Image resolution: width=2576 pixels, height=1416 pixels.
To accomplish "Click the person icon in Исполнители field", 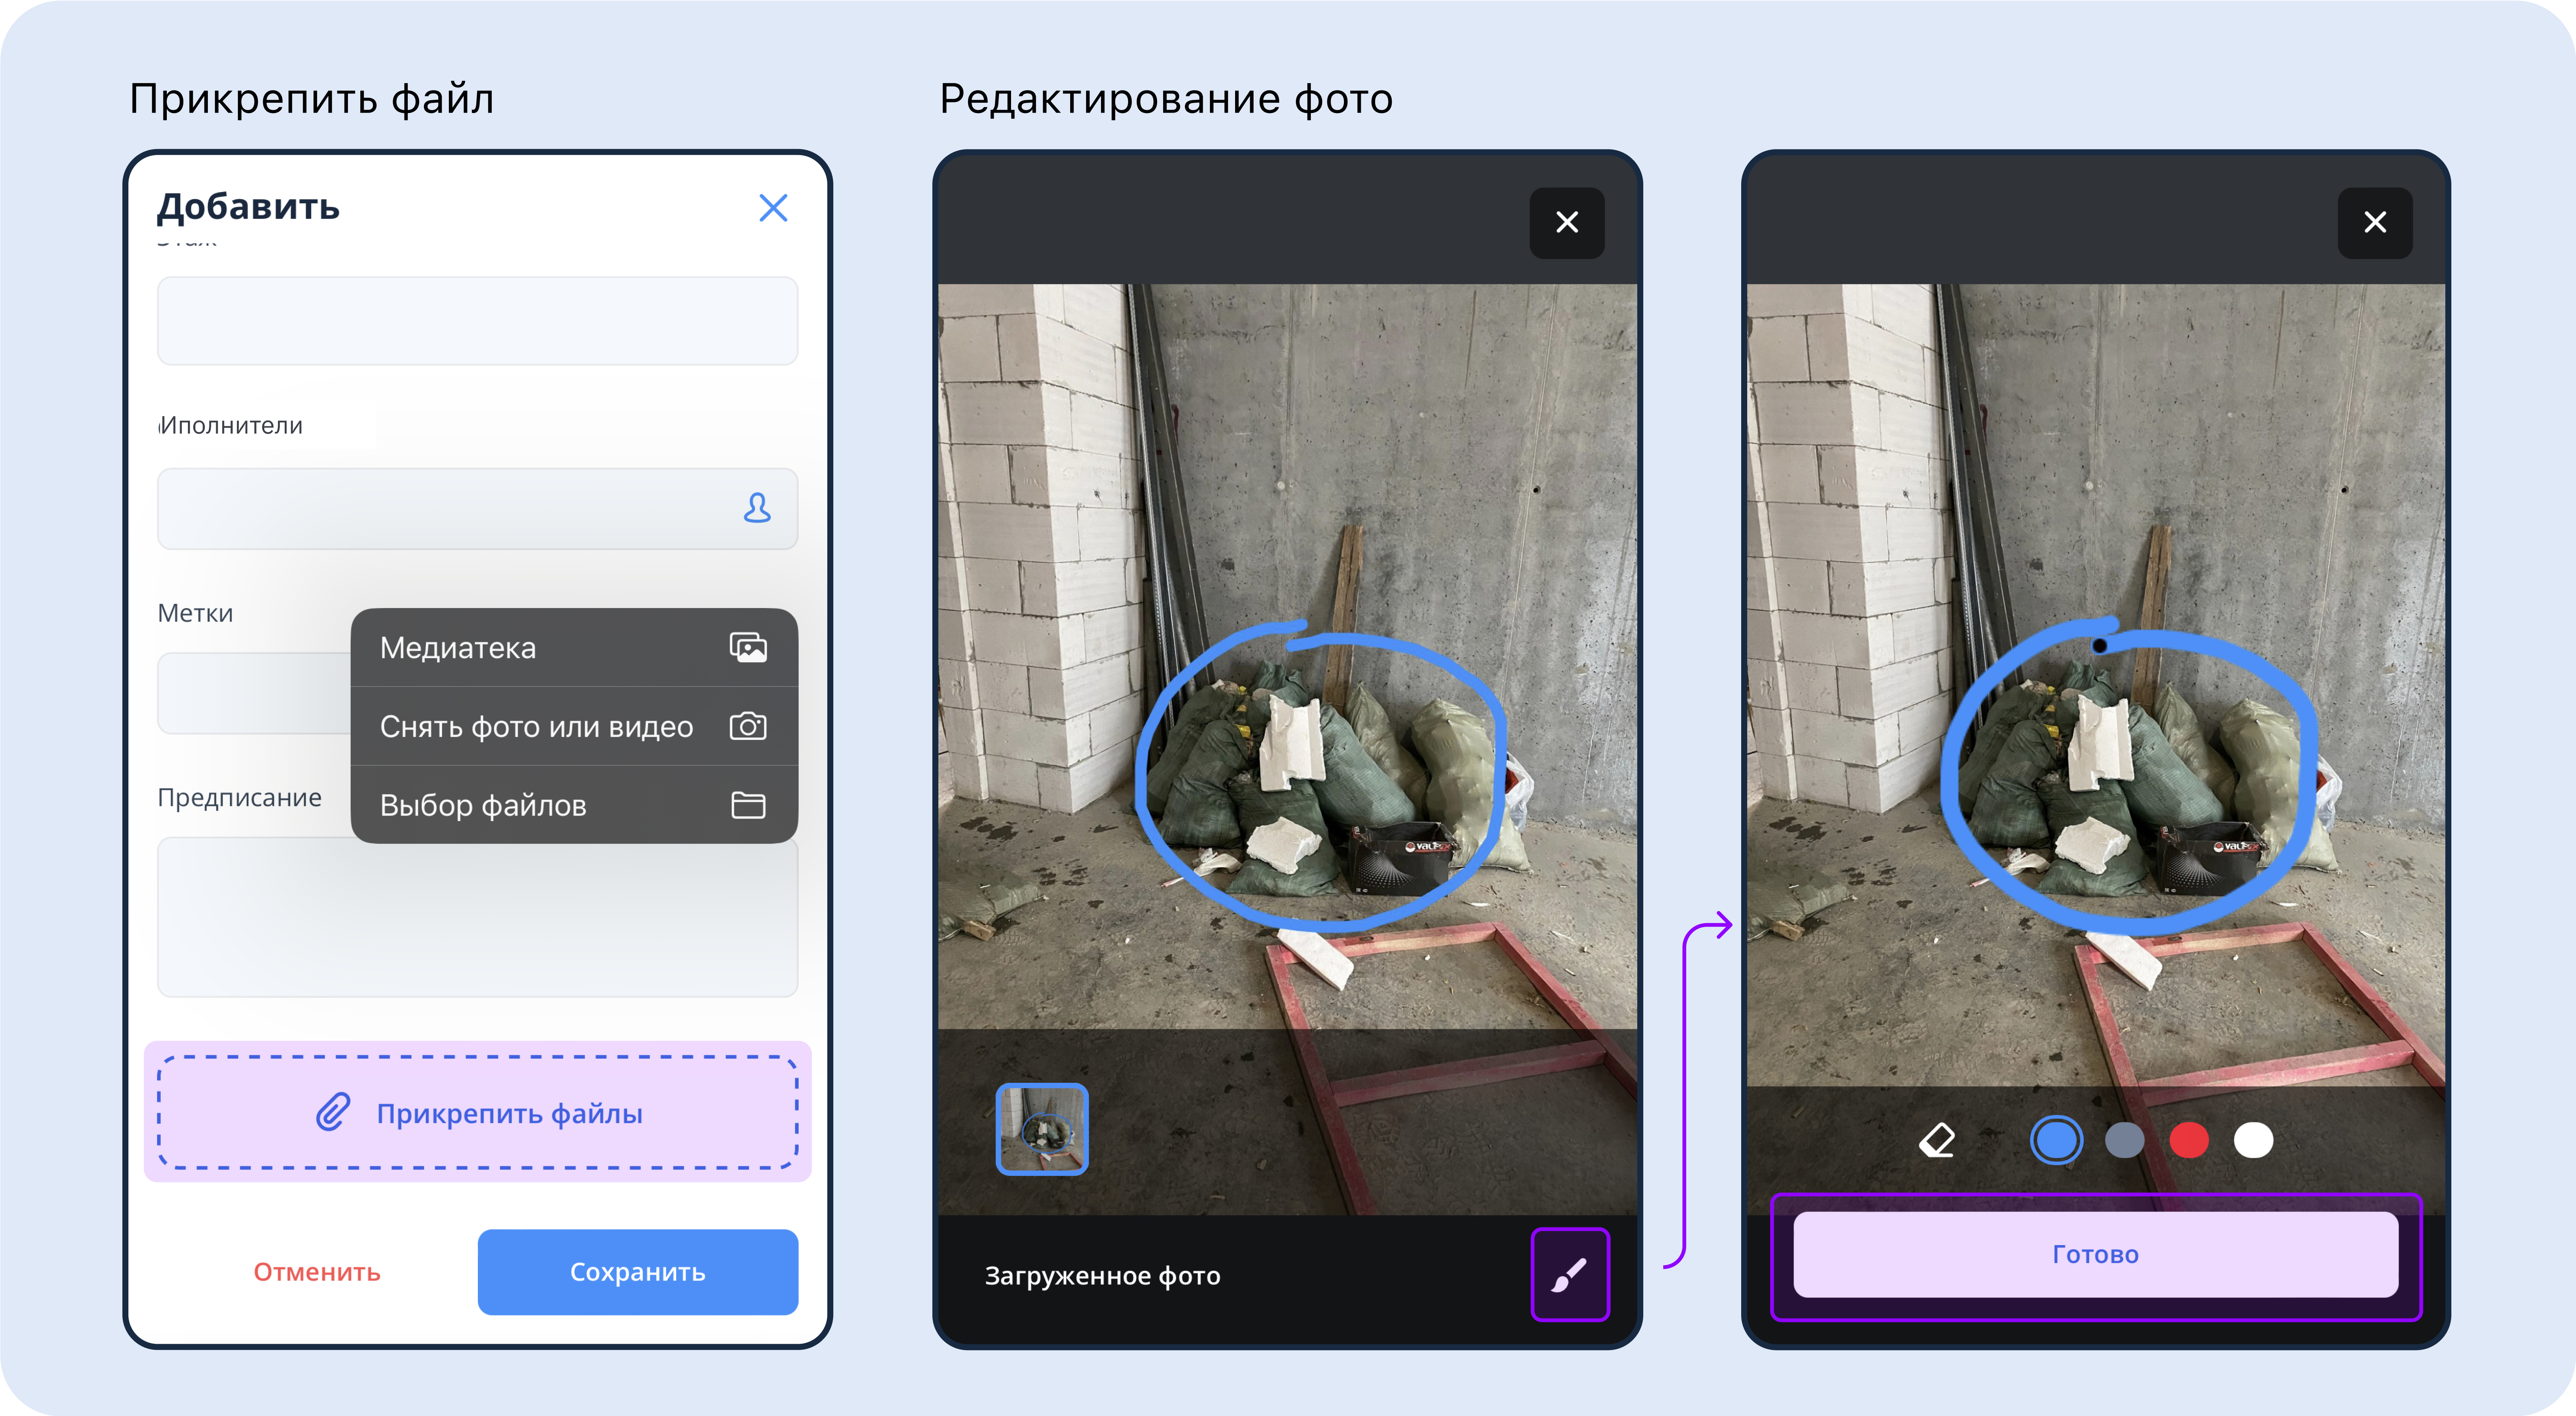I will point(757,508).
